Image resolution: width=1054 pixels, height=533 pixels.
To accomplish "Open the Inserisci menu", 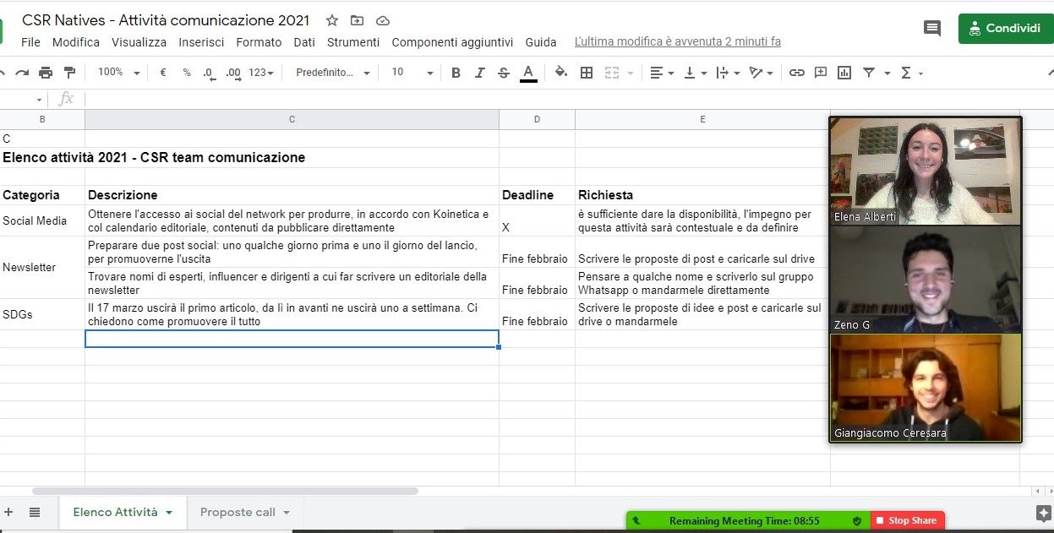I will click(201, 42).
